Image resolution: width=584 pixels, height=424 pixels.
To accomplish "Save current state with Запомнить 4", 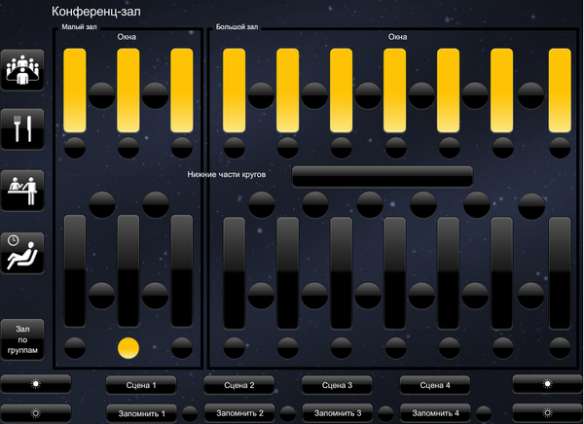I will (x=435, y=413).
